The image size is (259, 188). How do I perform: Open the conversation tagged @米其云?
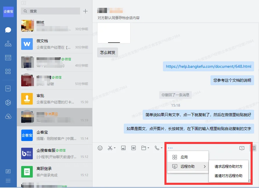coord(55,117)
